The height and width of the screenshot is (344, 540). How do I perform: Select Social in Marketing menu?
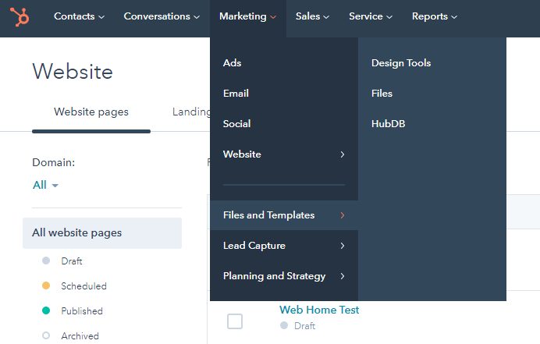tap(284, 123)
